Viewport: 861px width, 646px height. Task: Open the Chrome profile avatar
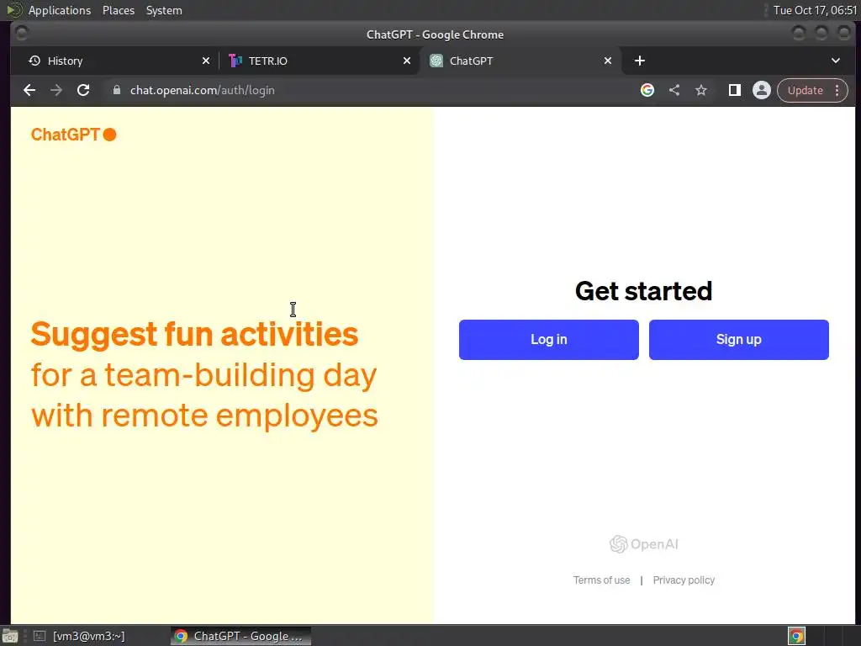pyautogui.click(x=762, y=90)
